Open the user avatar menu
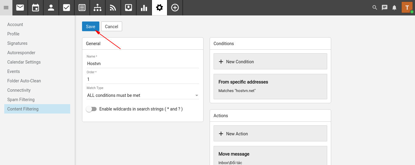The height and width of the screenshot is (165, 415). click(407, 8)
